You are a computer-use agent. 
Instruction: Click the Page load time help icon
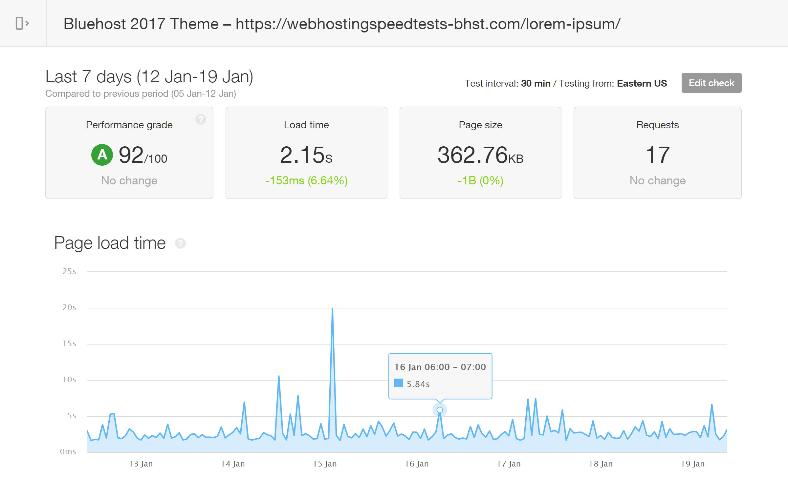click(x=180, y=243)
